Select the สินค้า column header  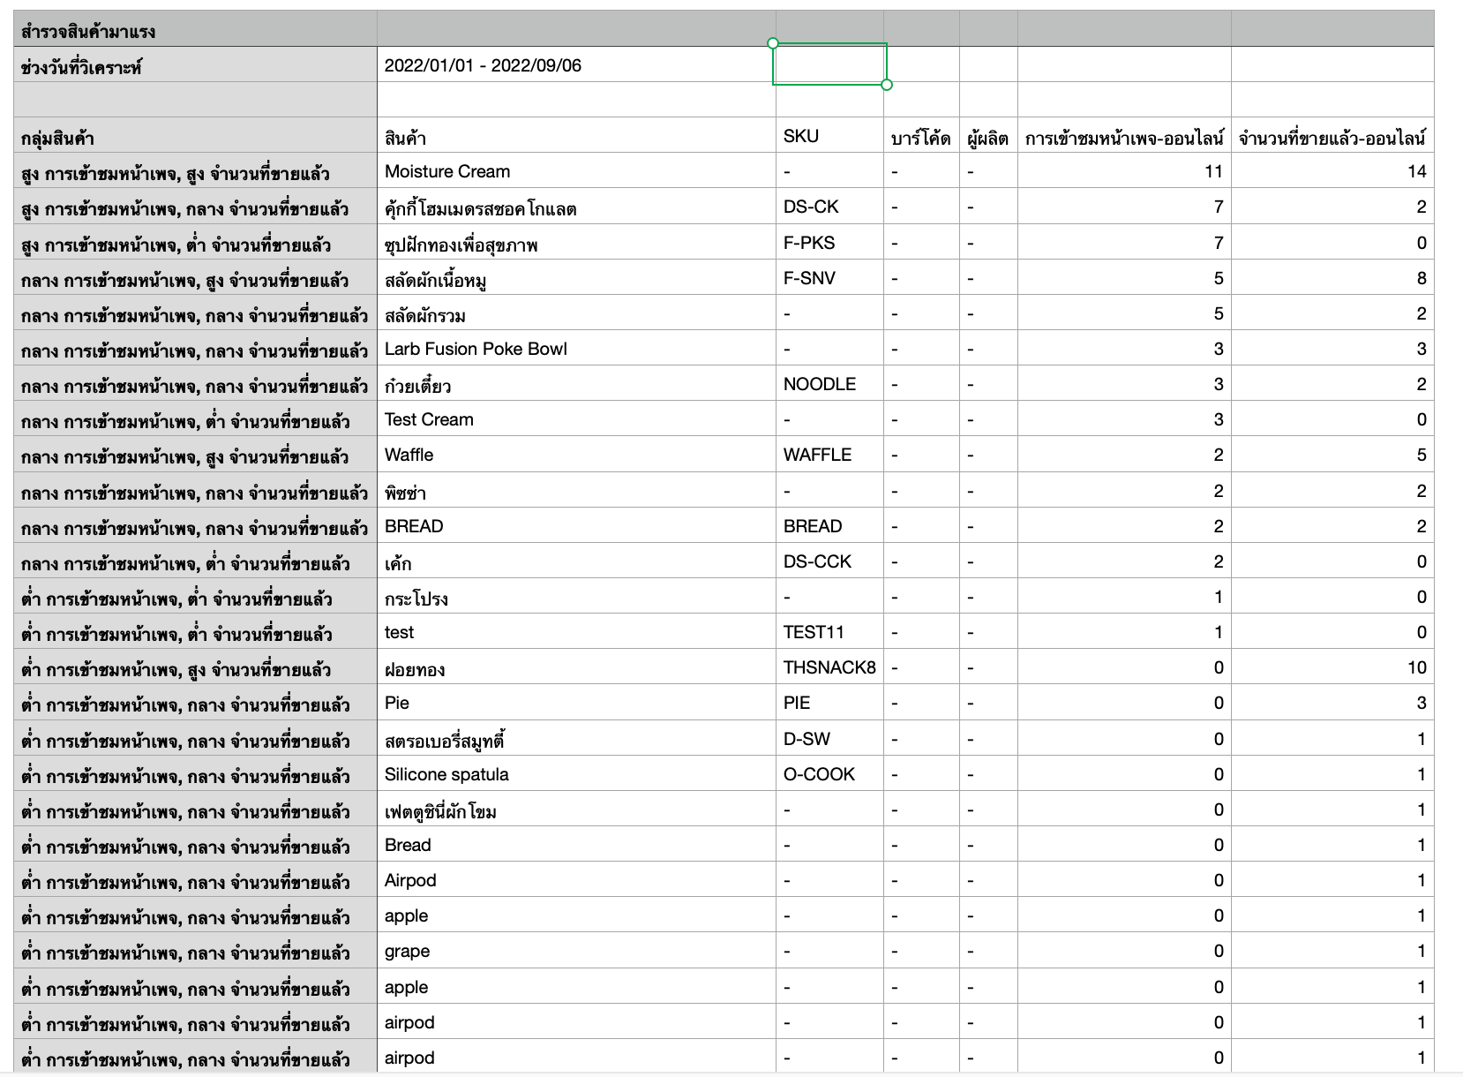[576, 136]
